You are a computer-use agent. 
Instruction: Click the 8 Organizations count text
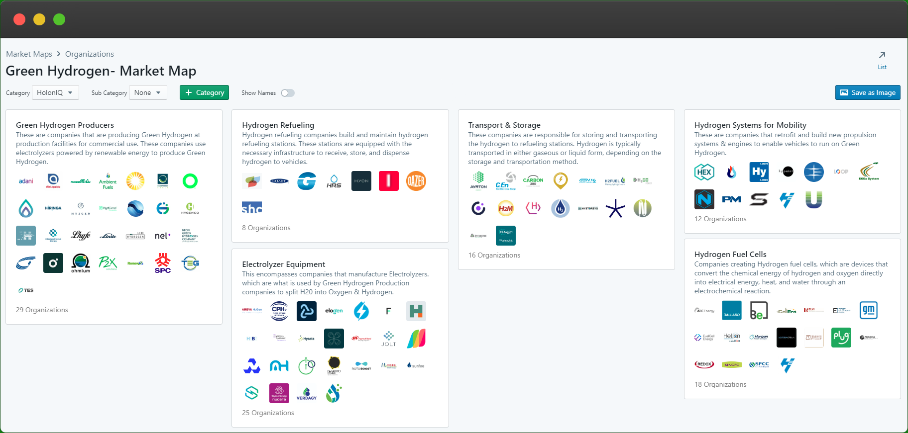tap(266, 228)
